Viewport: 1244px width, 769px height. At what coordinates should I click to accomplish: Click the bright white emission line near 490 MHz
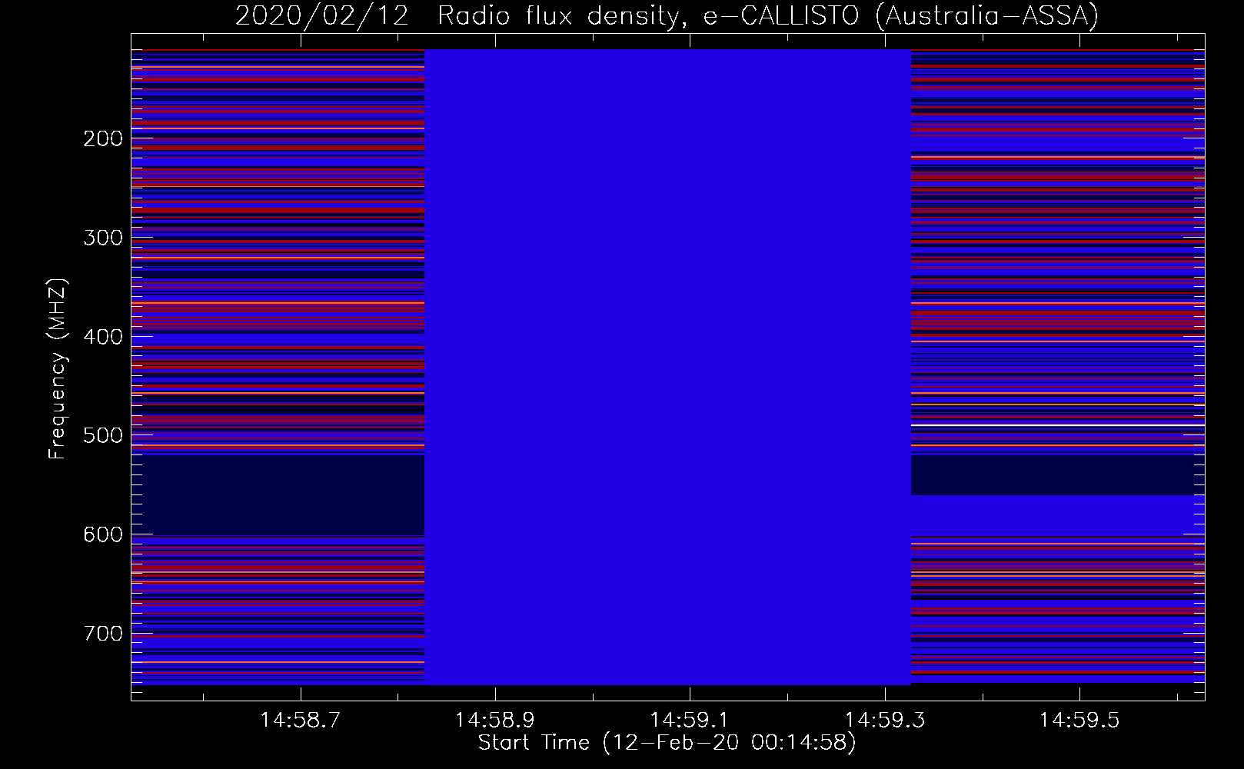(x=1058, y=425)
